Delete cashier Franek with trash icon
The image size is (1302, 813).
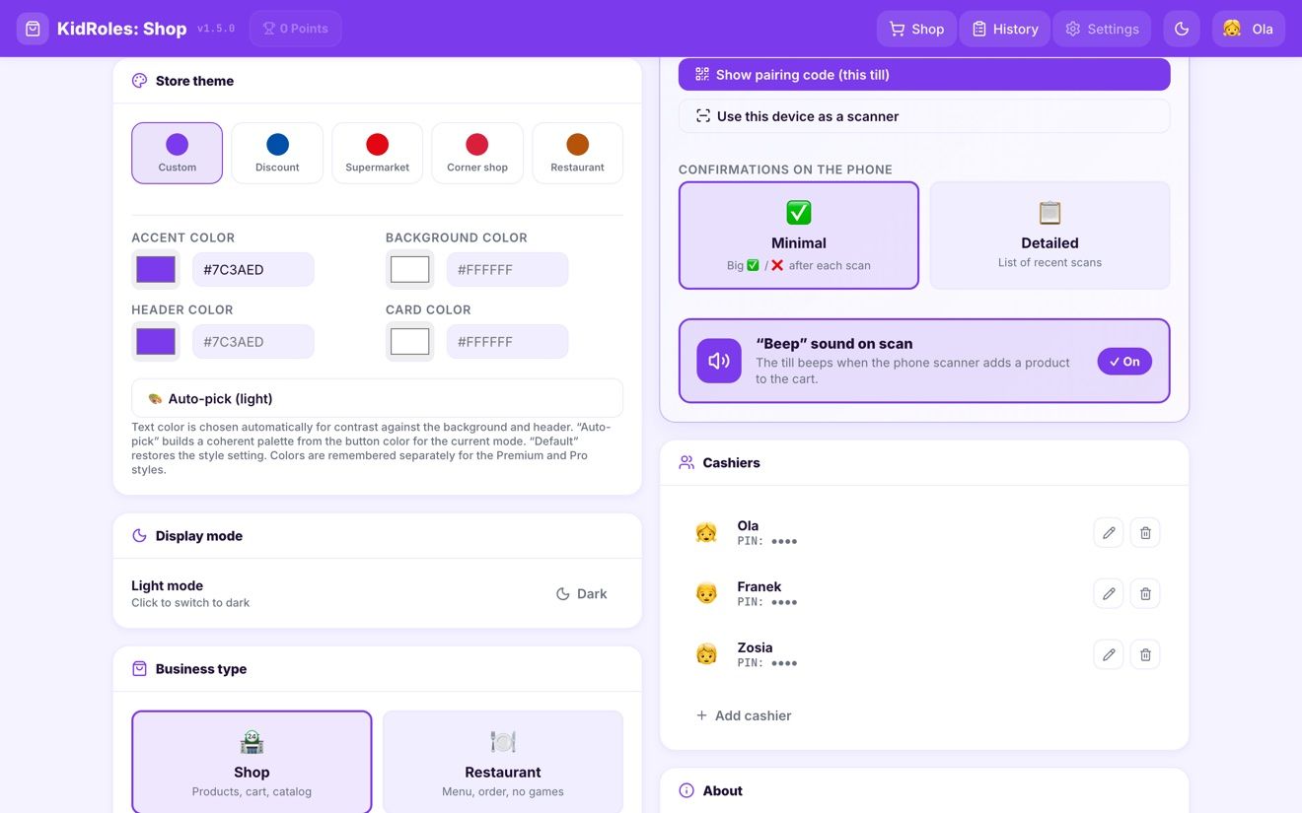click(1145, 593)
